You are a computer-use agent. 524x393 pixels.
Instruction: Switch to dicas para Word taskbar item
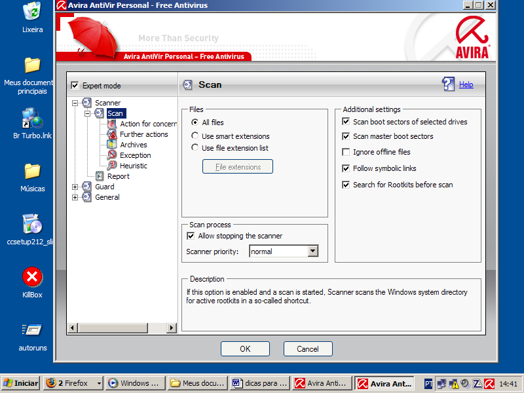[x=259, y=383]
